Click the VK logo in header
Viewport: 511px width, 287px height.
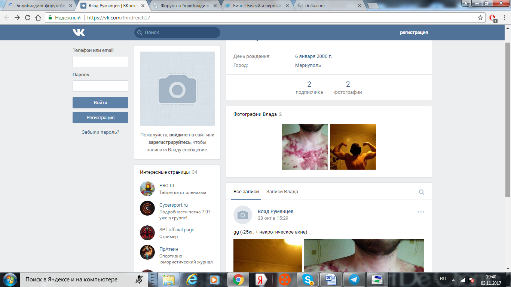(x=79, y=33)
